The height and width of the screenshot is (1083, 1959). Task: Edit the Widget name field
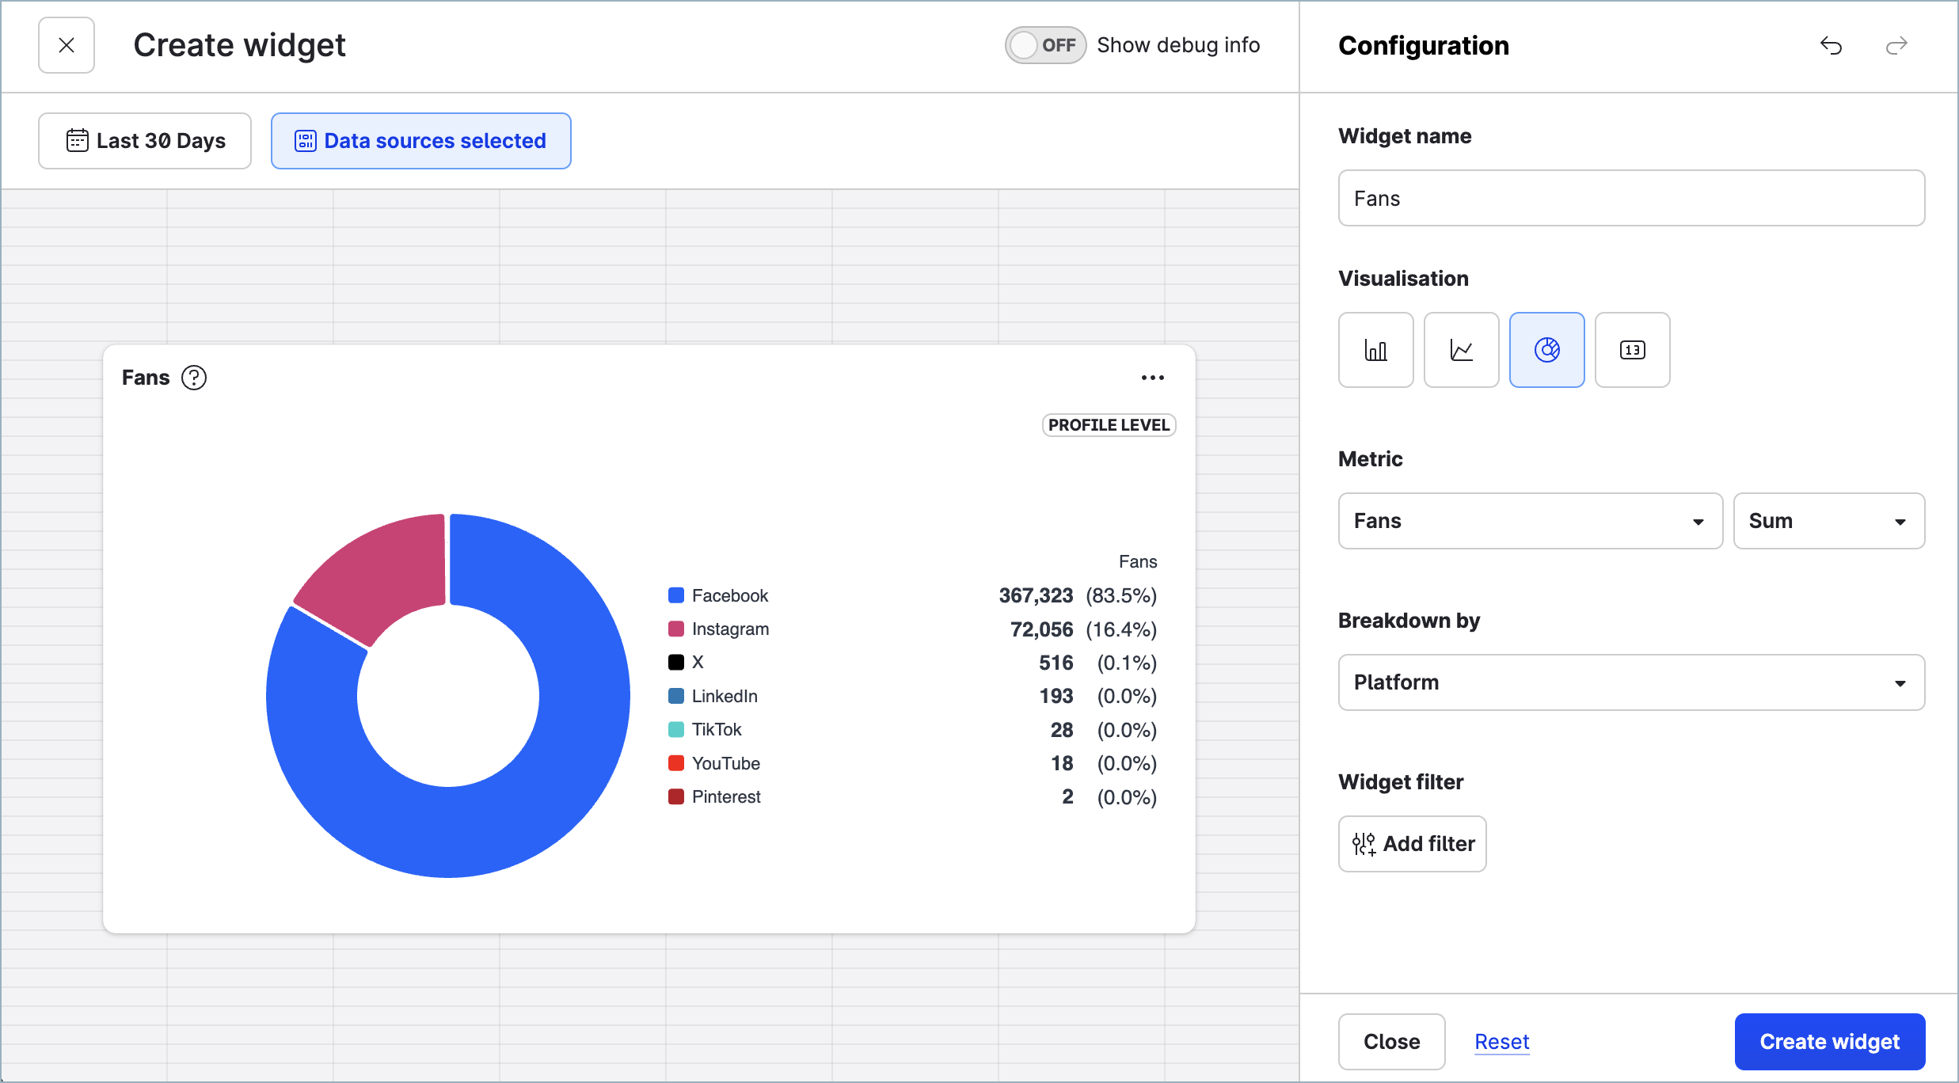click(x=1630, y=198)
